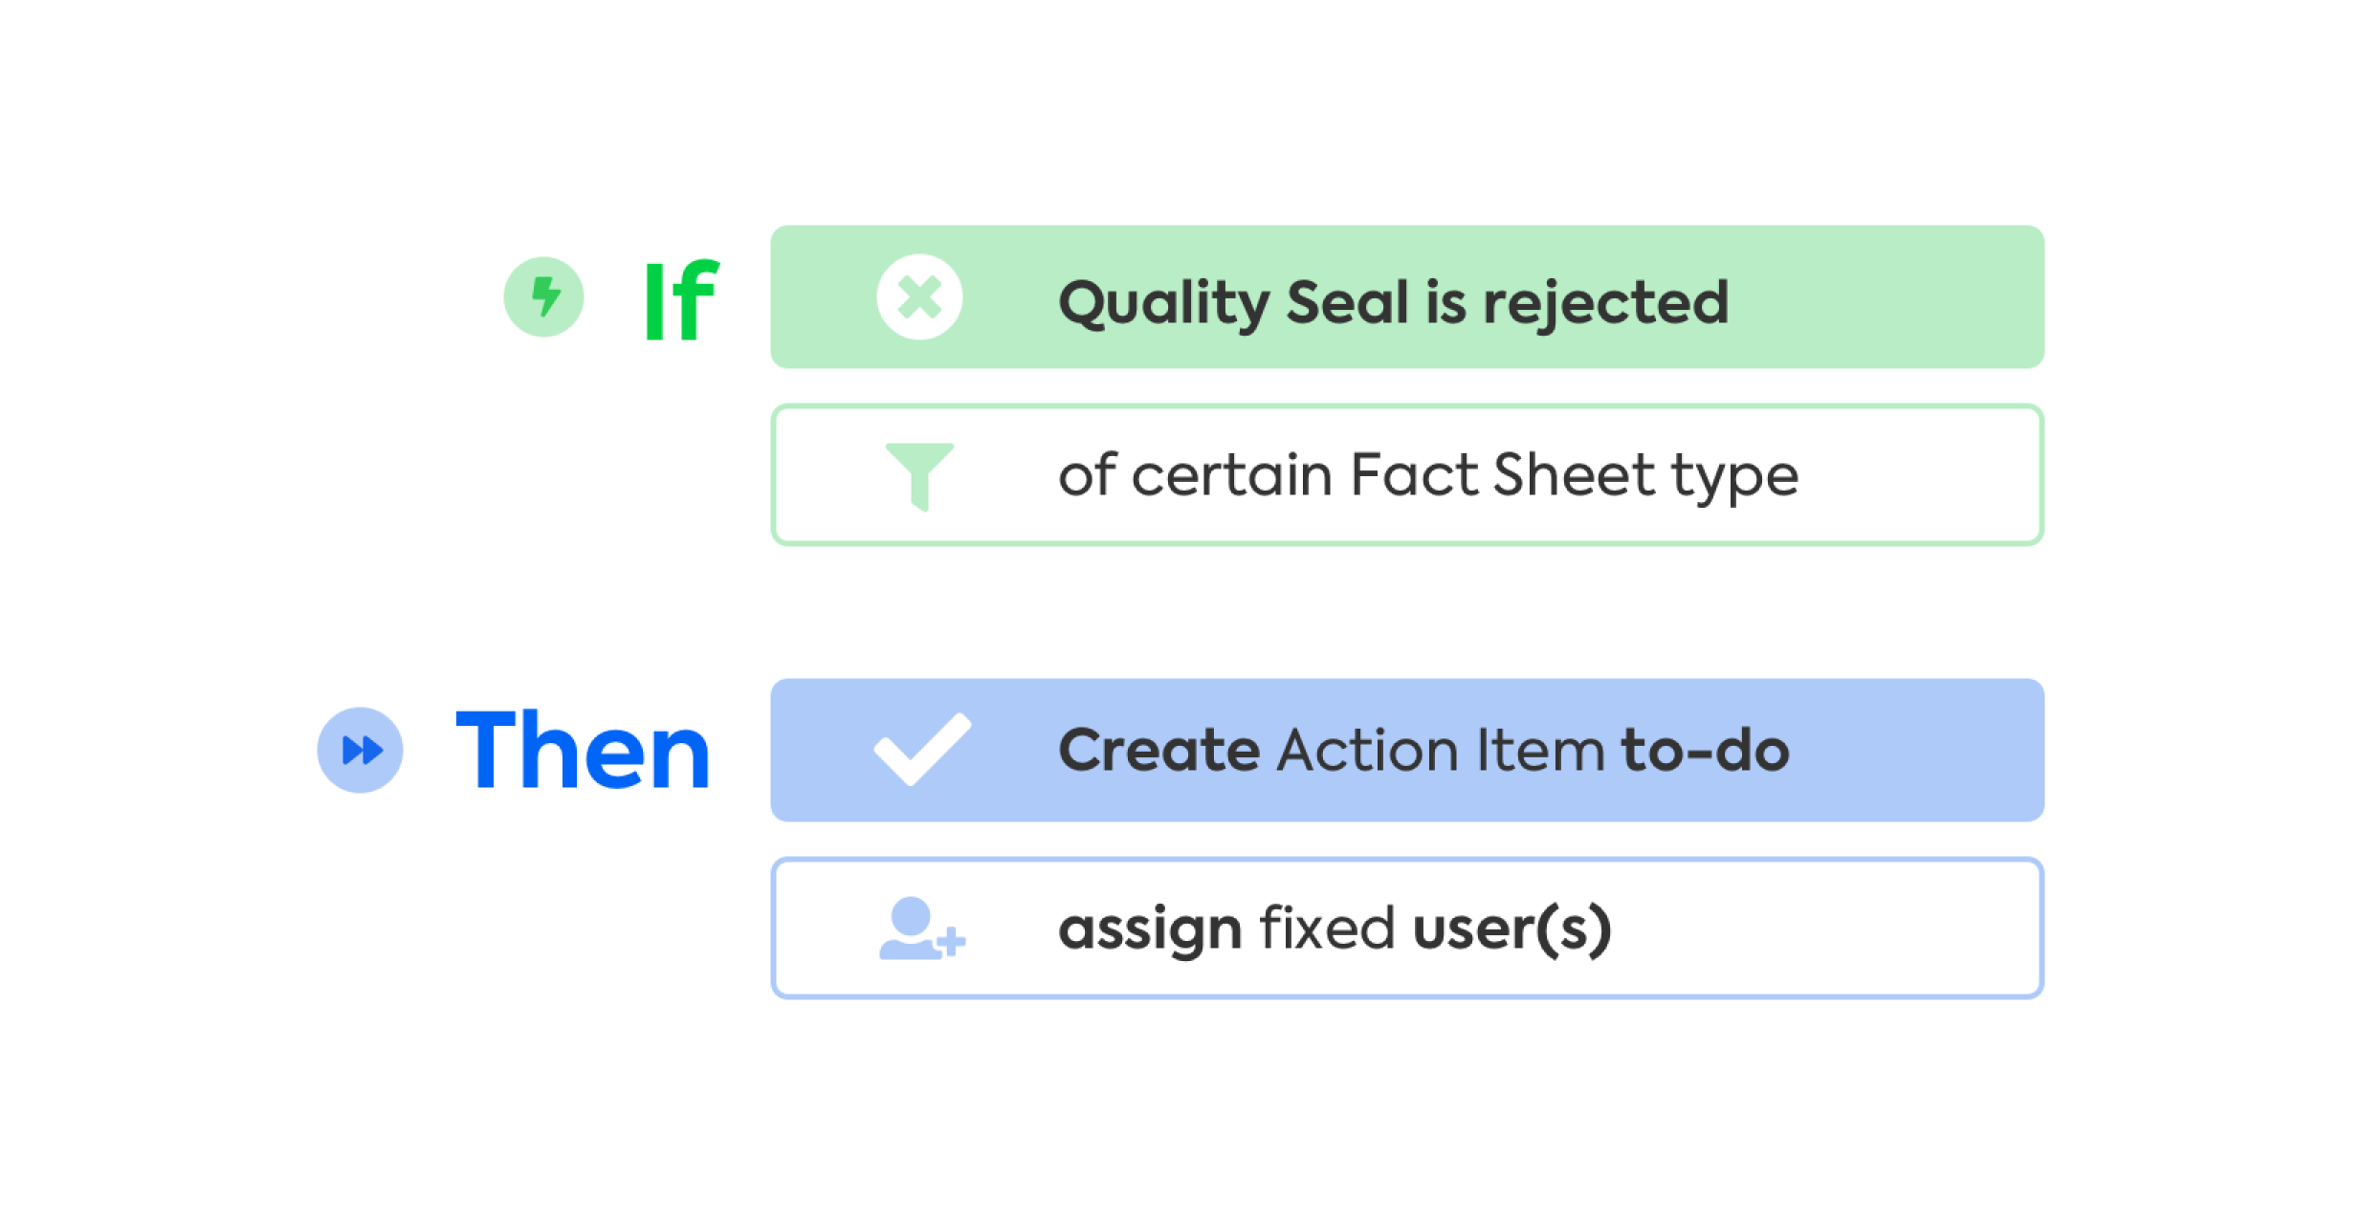Click the blue fast-forward action icon

[x=360, y=750]
